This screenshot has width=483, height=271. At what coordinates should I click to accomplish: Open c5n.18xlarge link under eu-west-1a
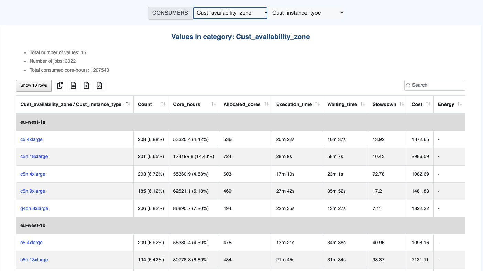[34, 156]
